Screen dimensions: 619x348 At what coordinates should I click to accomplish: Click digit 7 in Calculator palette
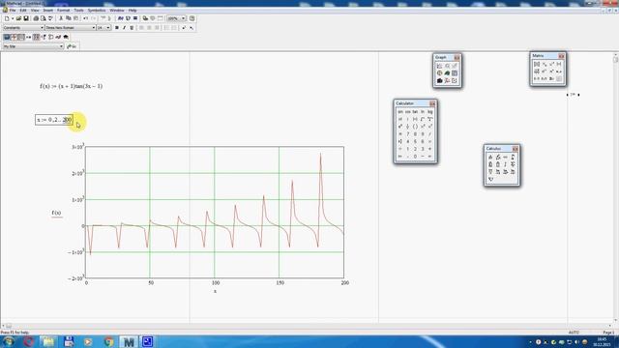point(407,134)
